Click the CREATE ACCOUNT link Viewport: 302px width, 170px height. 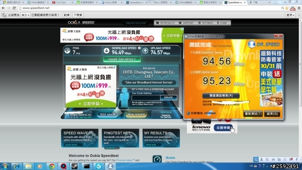[x=136, y=23]
